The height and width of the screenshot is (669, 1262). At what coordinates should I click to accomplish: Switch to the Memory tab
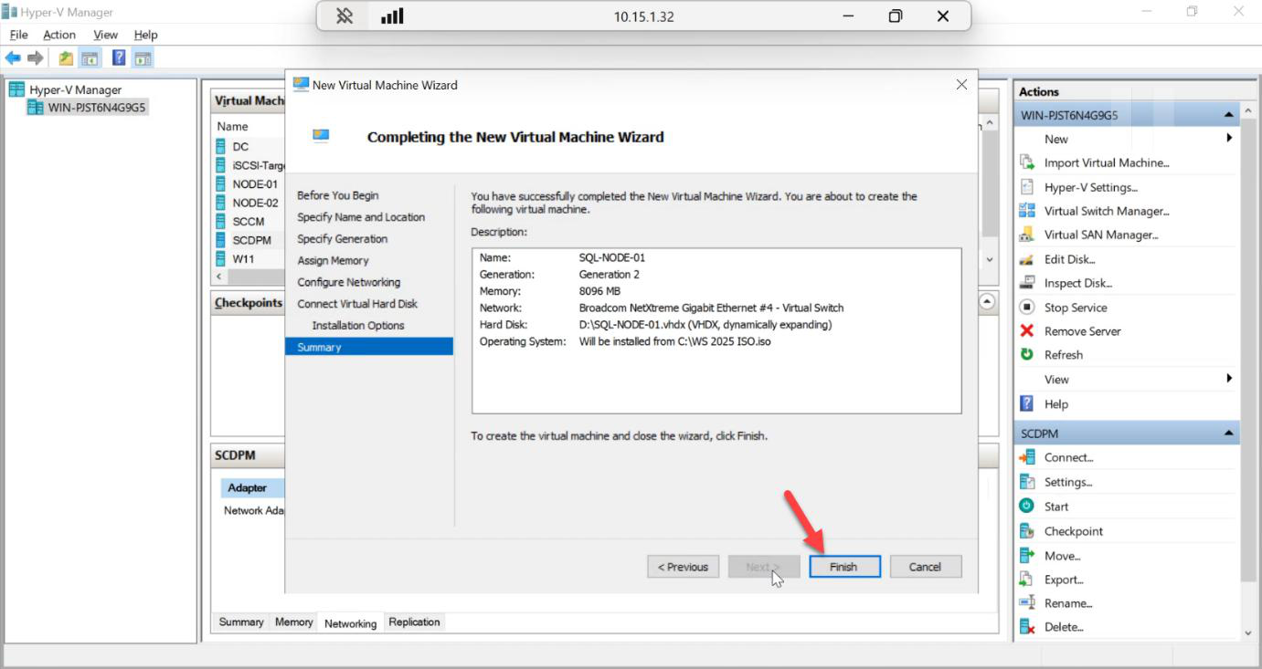pyautogui.click(x=294, y=622)
